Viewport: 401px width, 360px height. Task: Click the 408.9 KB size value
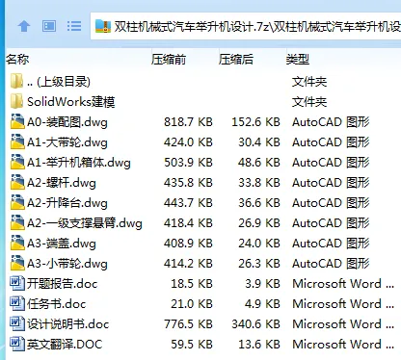coord(188,244)
